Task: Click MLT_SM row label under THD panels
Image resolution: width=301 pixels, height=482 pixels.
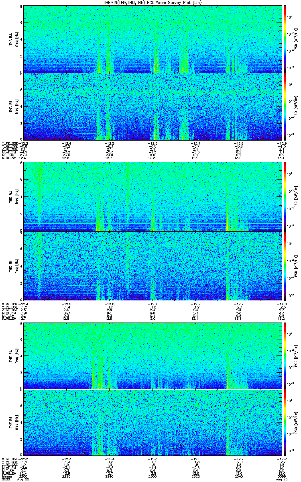Action: (x=9, y=316)
